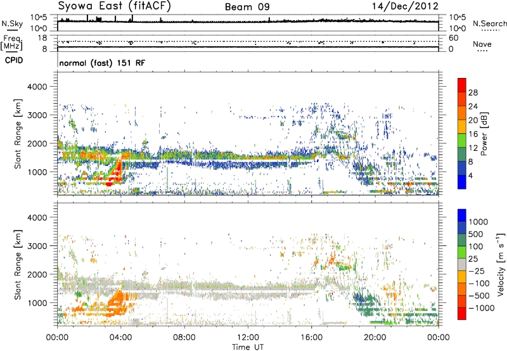
Task: Select the 'Time UT' axis label
Action: (248, 347)
